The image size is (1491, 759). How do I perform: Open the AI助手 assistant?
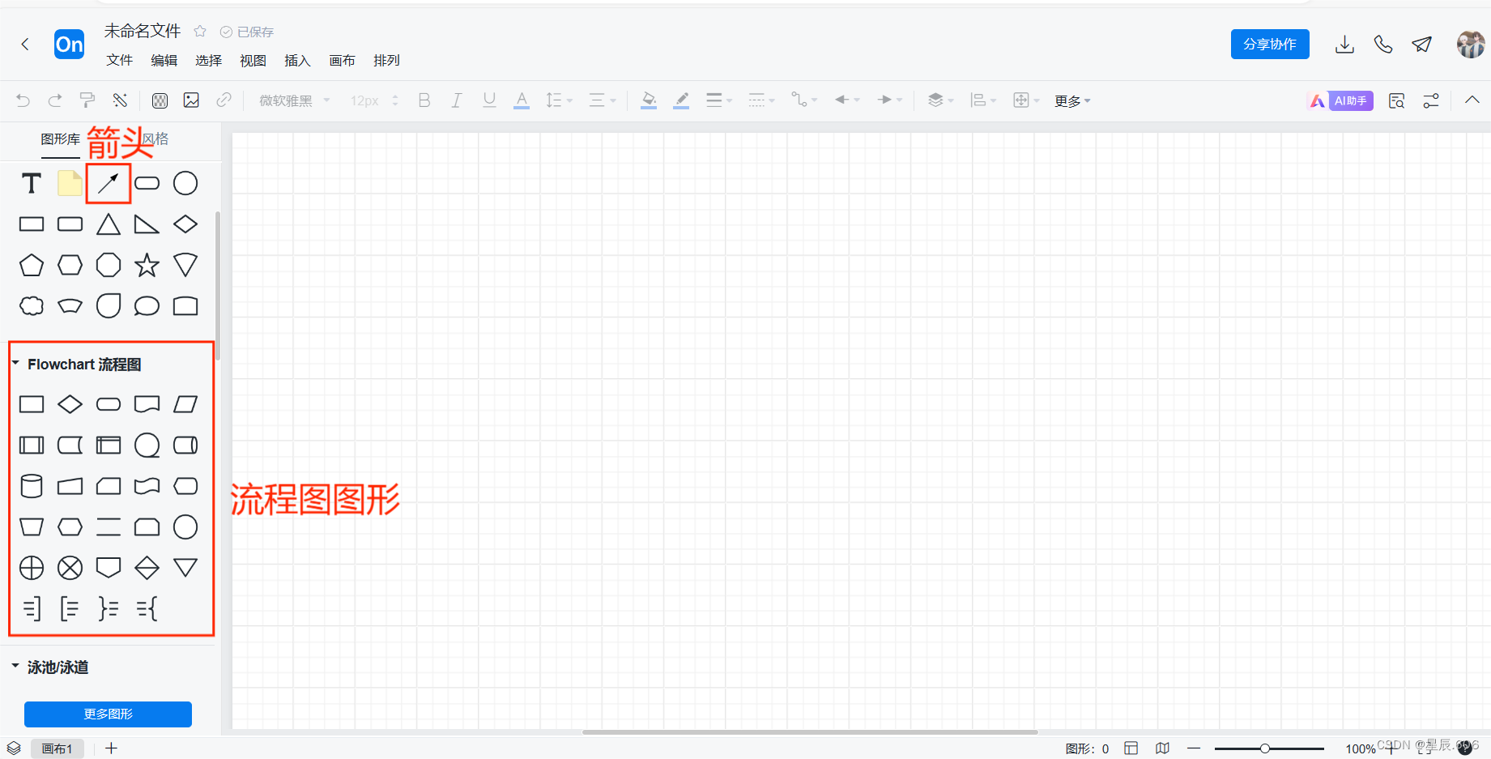1340,100
